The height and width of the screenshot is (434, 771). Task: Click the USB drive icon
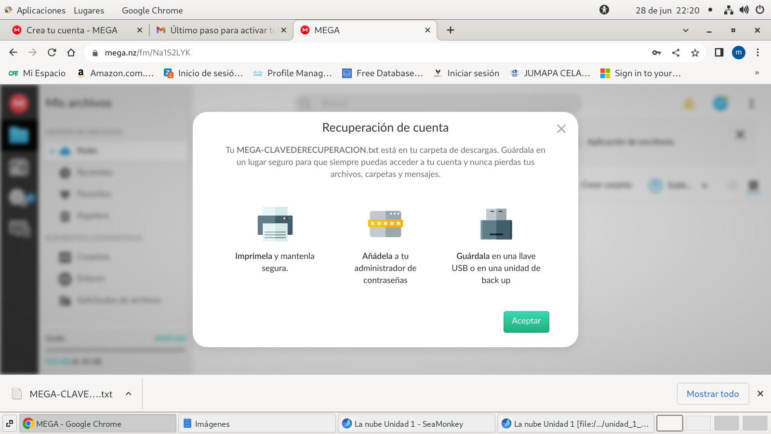(496, 224)
